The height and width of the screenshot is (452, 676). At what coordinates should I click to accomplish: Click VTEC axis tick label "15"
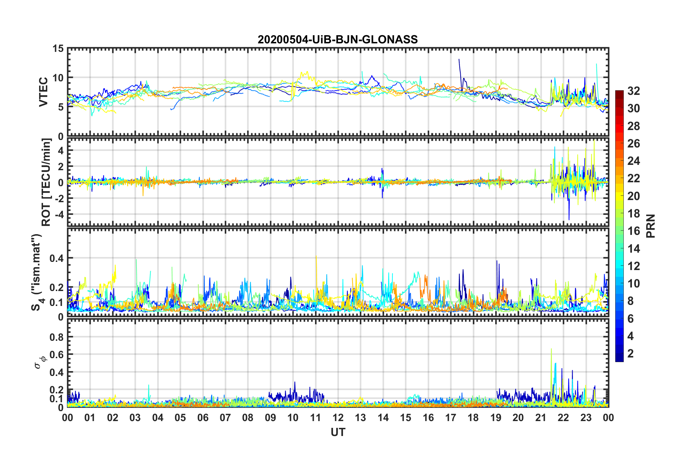point(58,48)
